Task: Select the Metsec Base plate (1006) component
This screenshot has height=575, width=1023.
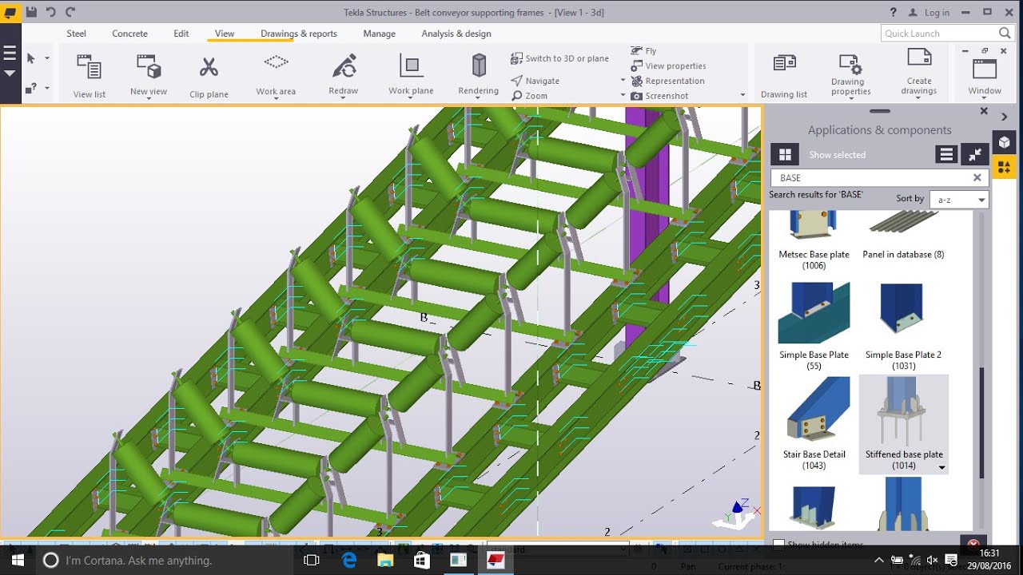Action: tap(814, 240)
